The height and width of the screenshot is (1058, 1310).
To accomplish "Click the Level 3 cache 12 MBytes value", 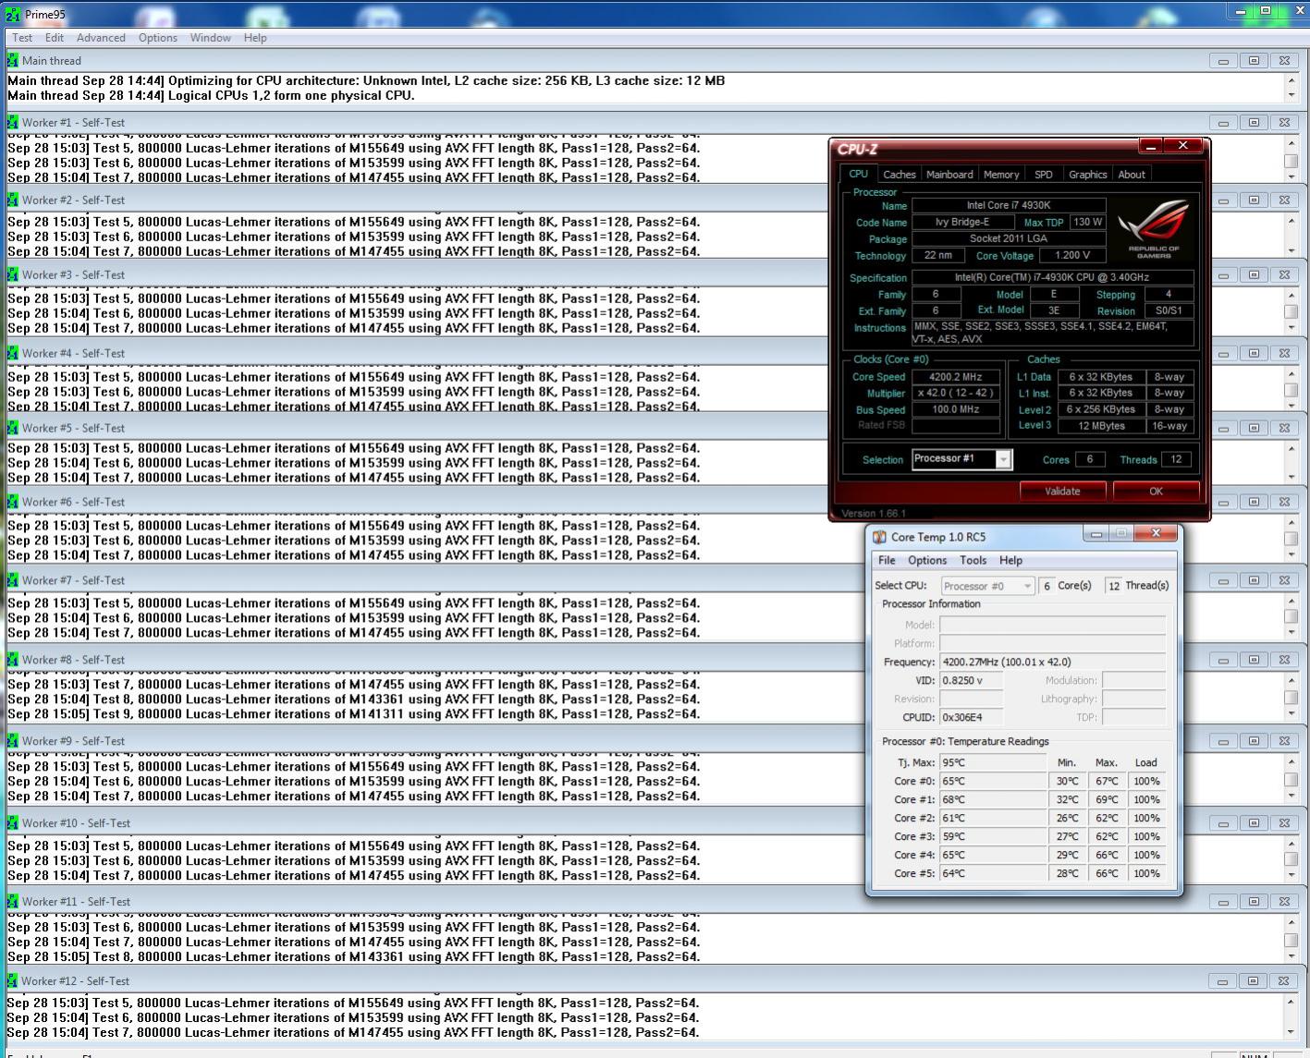I will [1102, 426].
